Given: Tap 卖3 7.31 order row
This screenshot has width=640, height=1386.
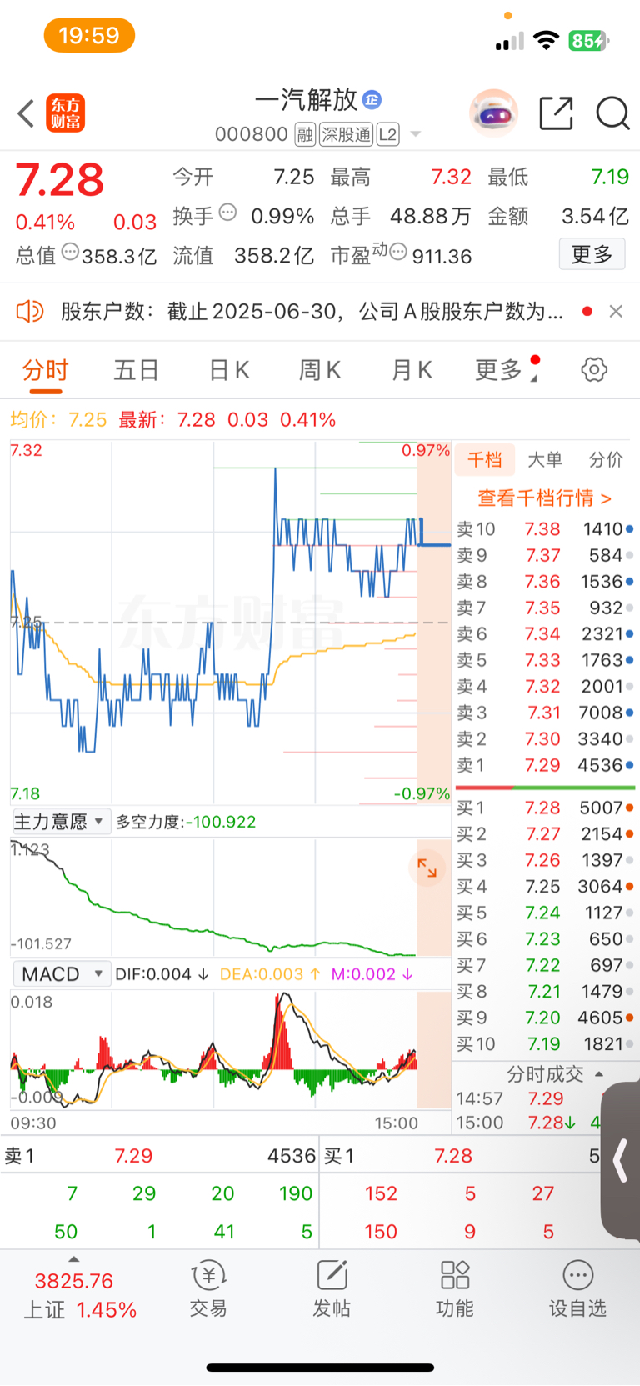Looking at the screenshot, I should tap(545, 713).
